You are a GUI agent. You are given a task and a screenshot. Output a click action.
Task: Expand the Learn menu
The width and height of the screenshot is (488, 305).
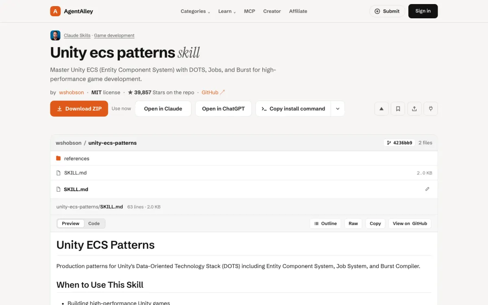[x=227, y=11]
